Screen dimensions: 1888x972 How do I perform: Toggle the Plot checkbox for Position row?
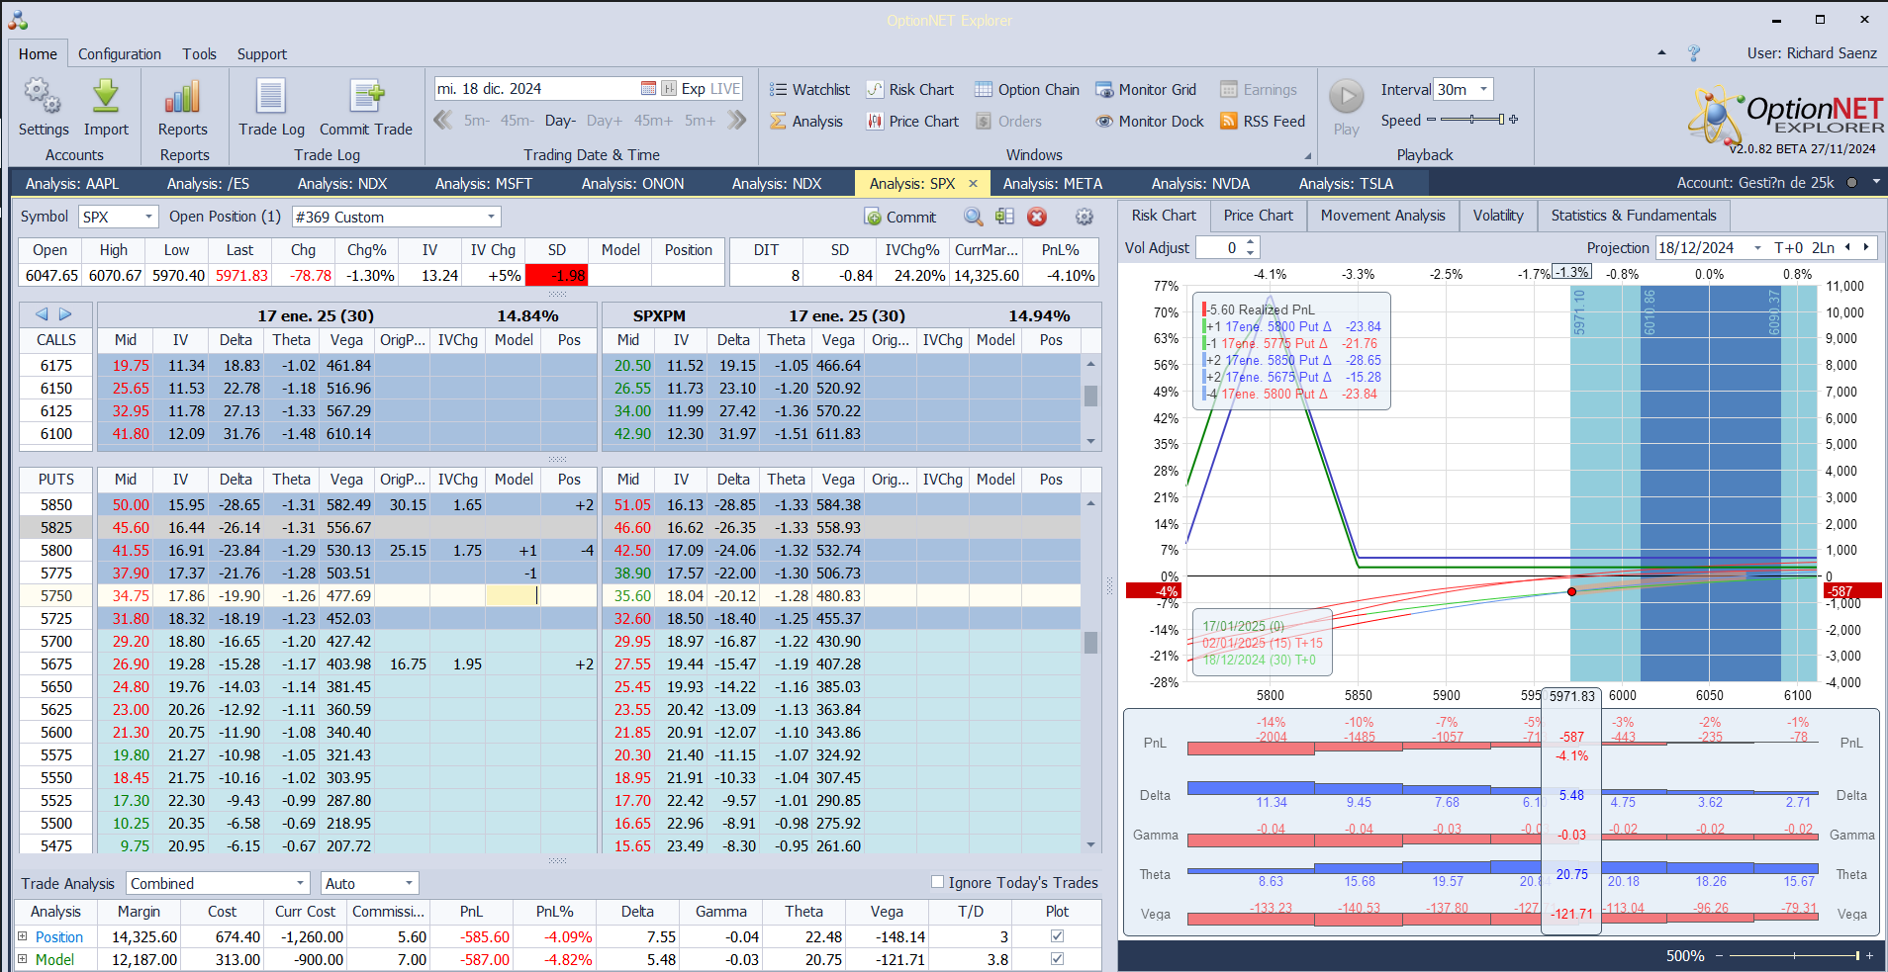tap(1057, 936)
